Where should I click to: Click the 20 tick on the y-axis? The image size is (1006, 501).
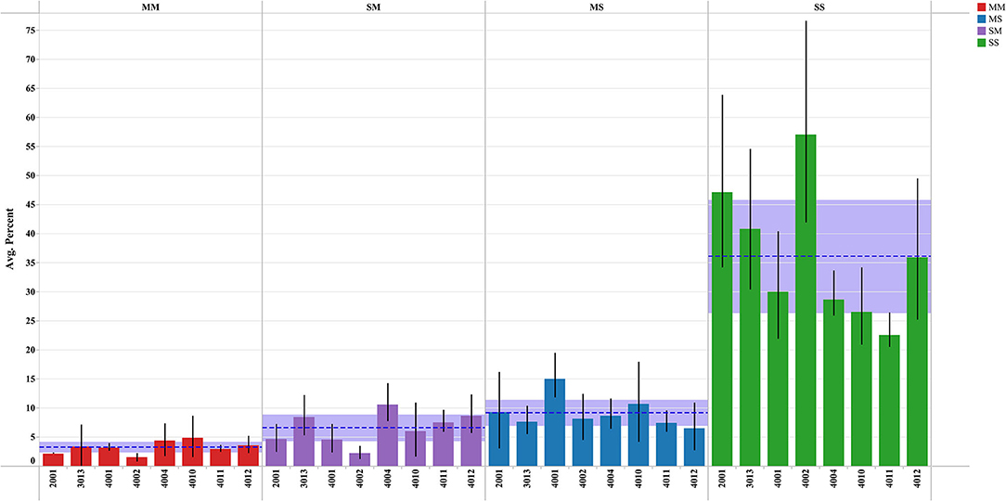tap(30, 351)
